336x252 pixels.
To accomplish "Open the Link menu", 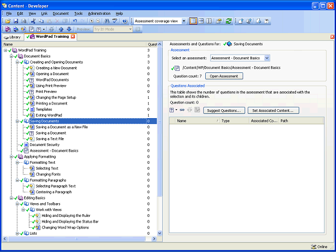I will click(44, 14).
